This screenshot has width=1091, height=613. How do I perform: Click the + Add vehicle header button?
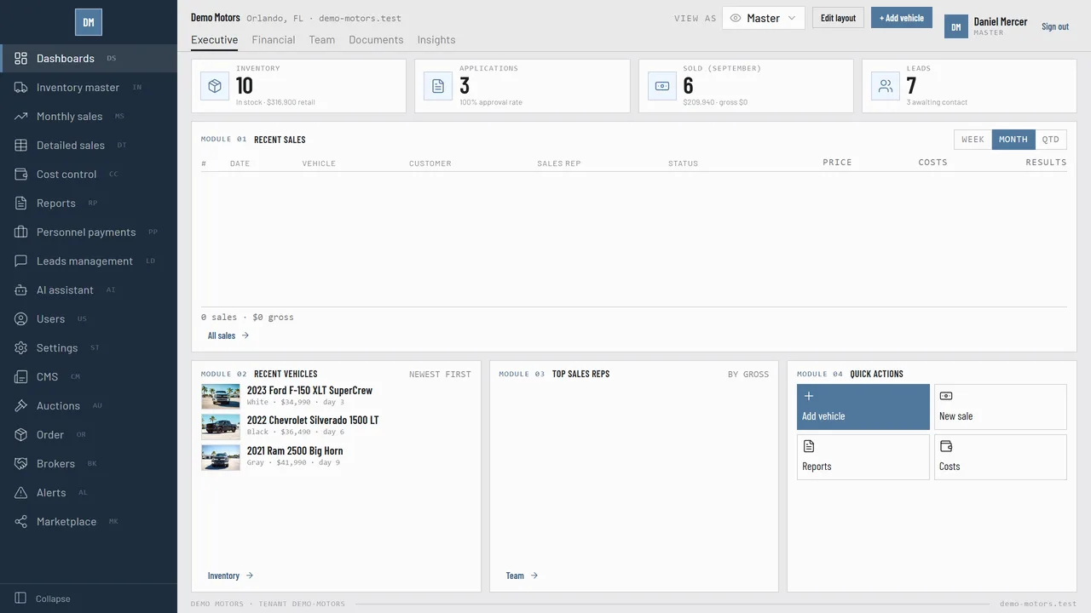tap(902, 18)
